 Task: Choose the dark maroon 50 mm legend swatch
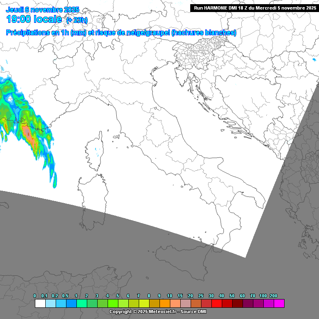238,304
